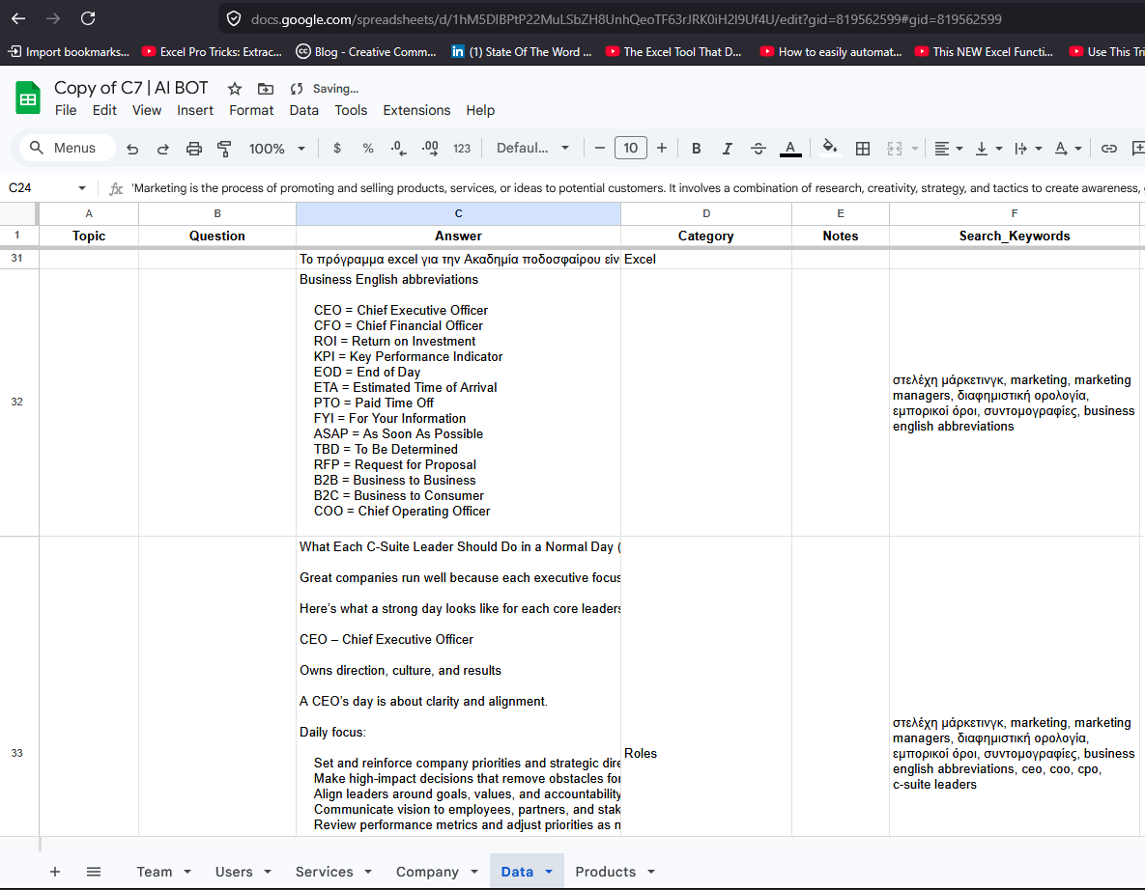Click the browser back arrow
Screen dimensions: 1145x890
(x=18, y=18)
